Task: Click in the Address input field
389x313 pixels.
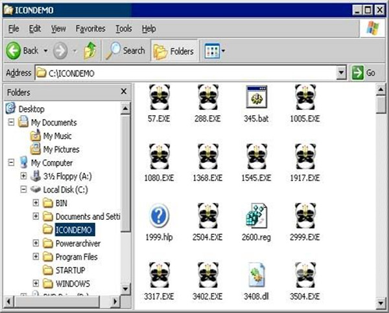Action: click(x=188, y=73)
